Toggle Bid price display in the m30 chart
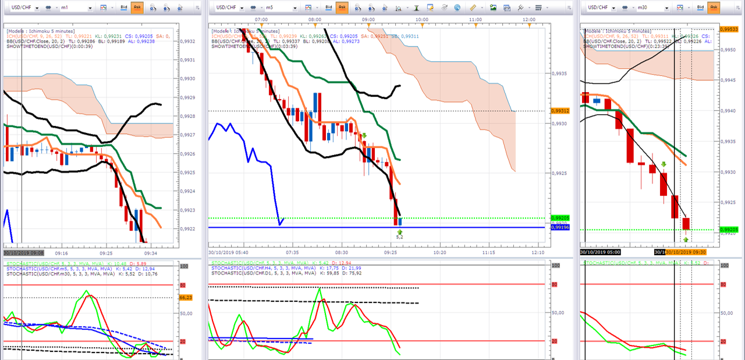745x360 pixels. click(700, 7)
